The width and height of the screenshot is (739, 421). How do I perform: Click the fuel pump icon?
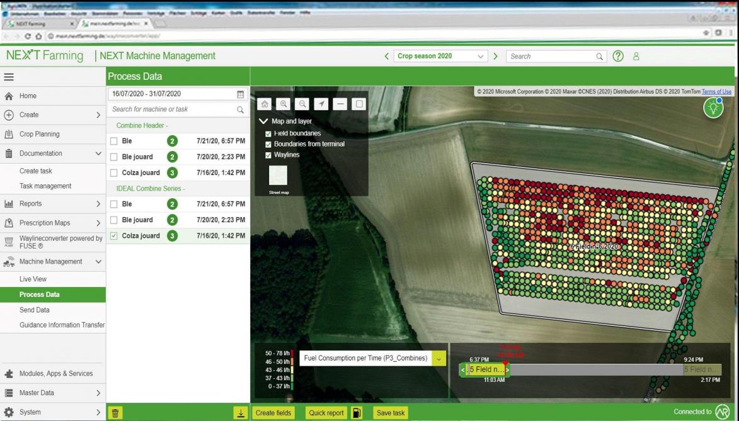pos(357,413)
